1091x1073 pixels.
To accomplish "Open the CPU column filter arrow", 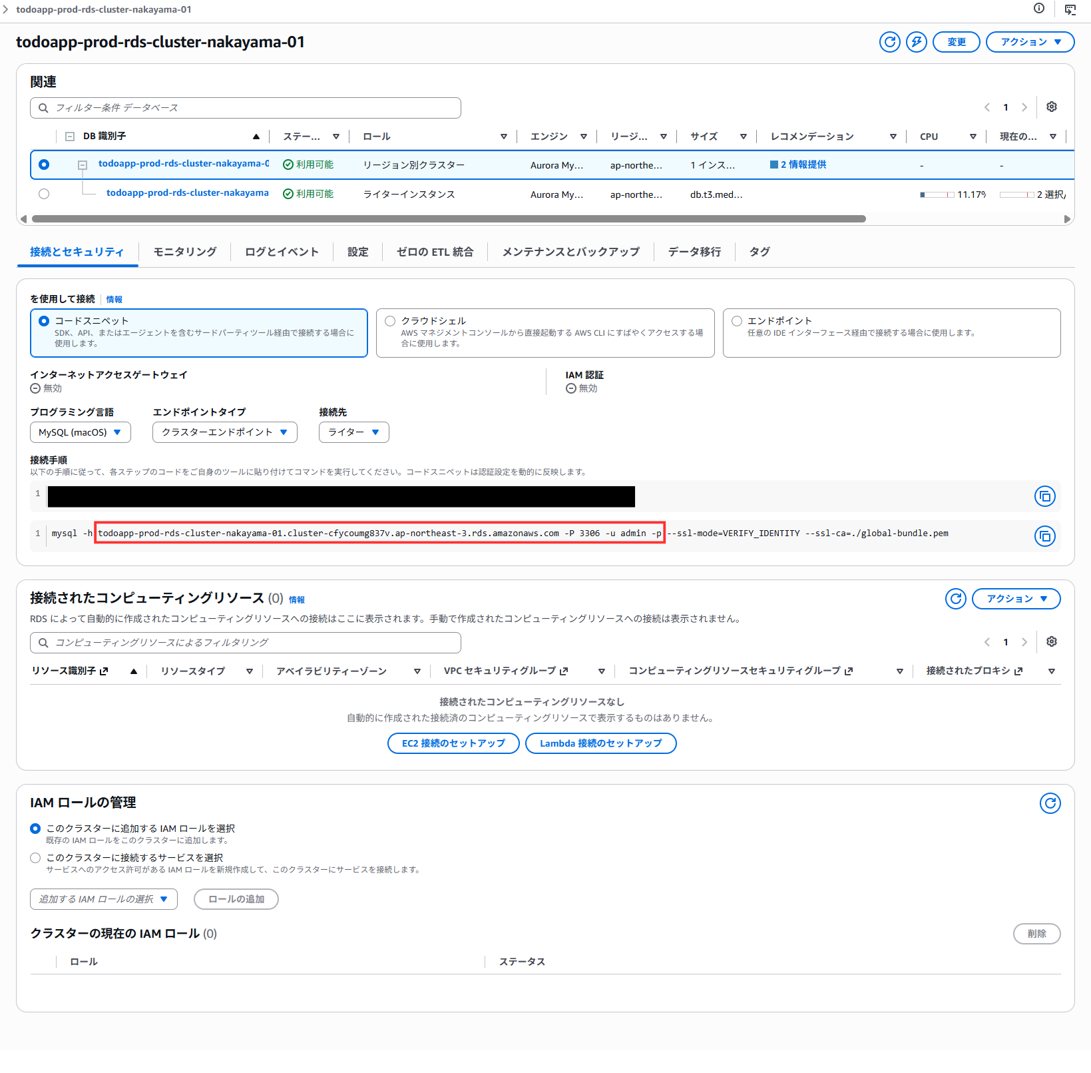I will coord(973,137).
